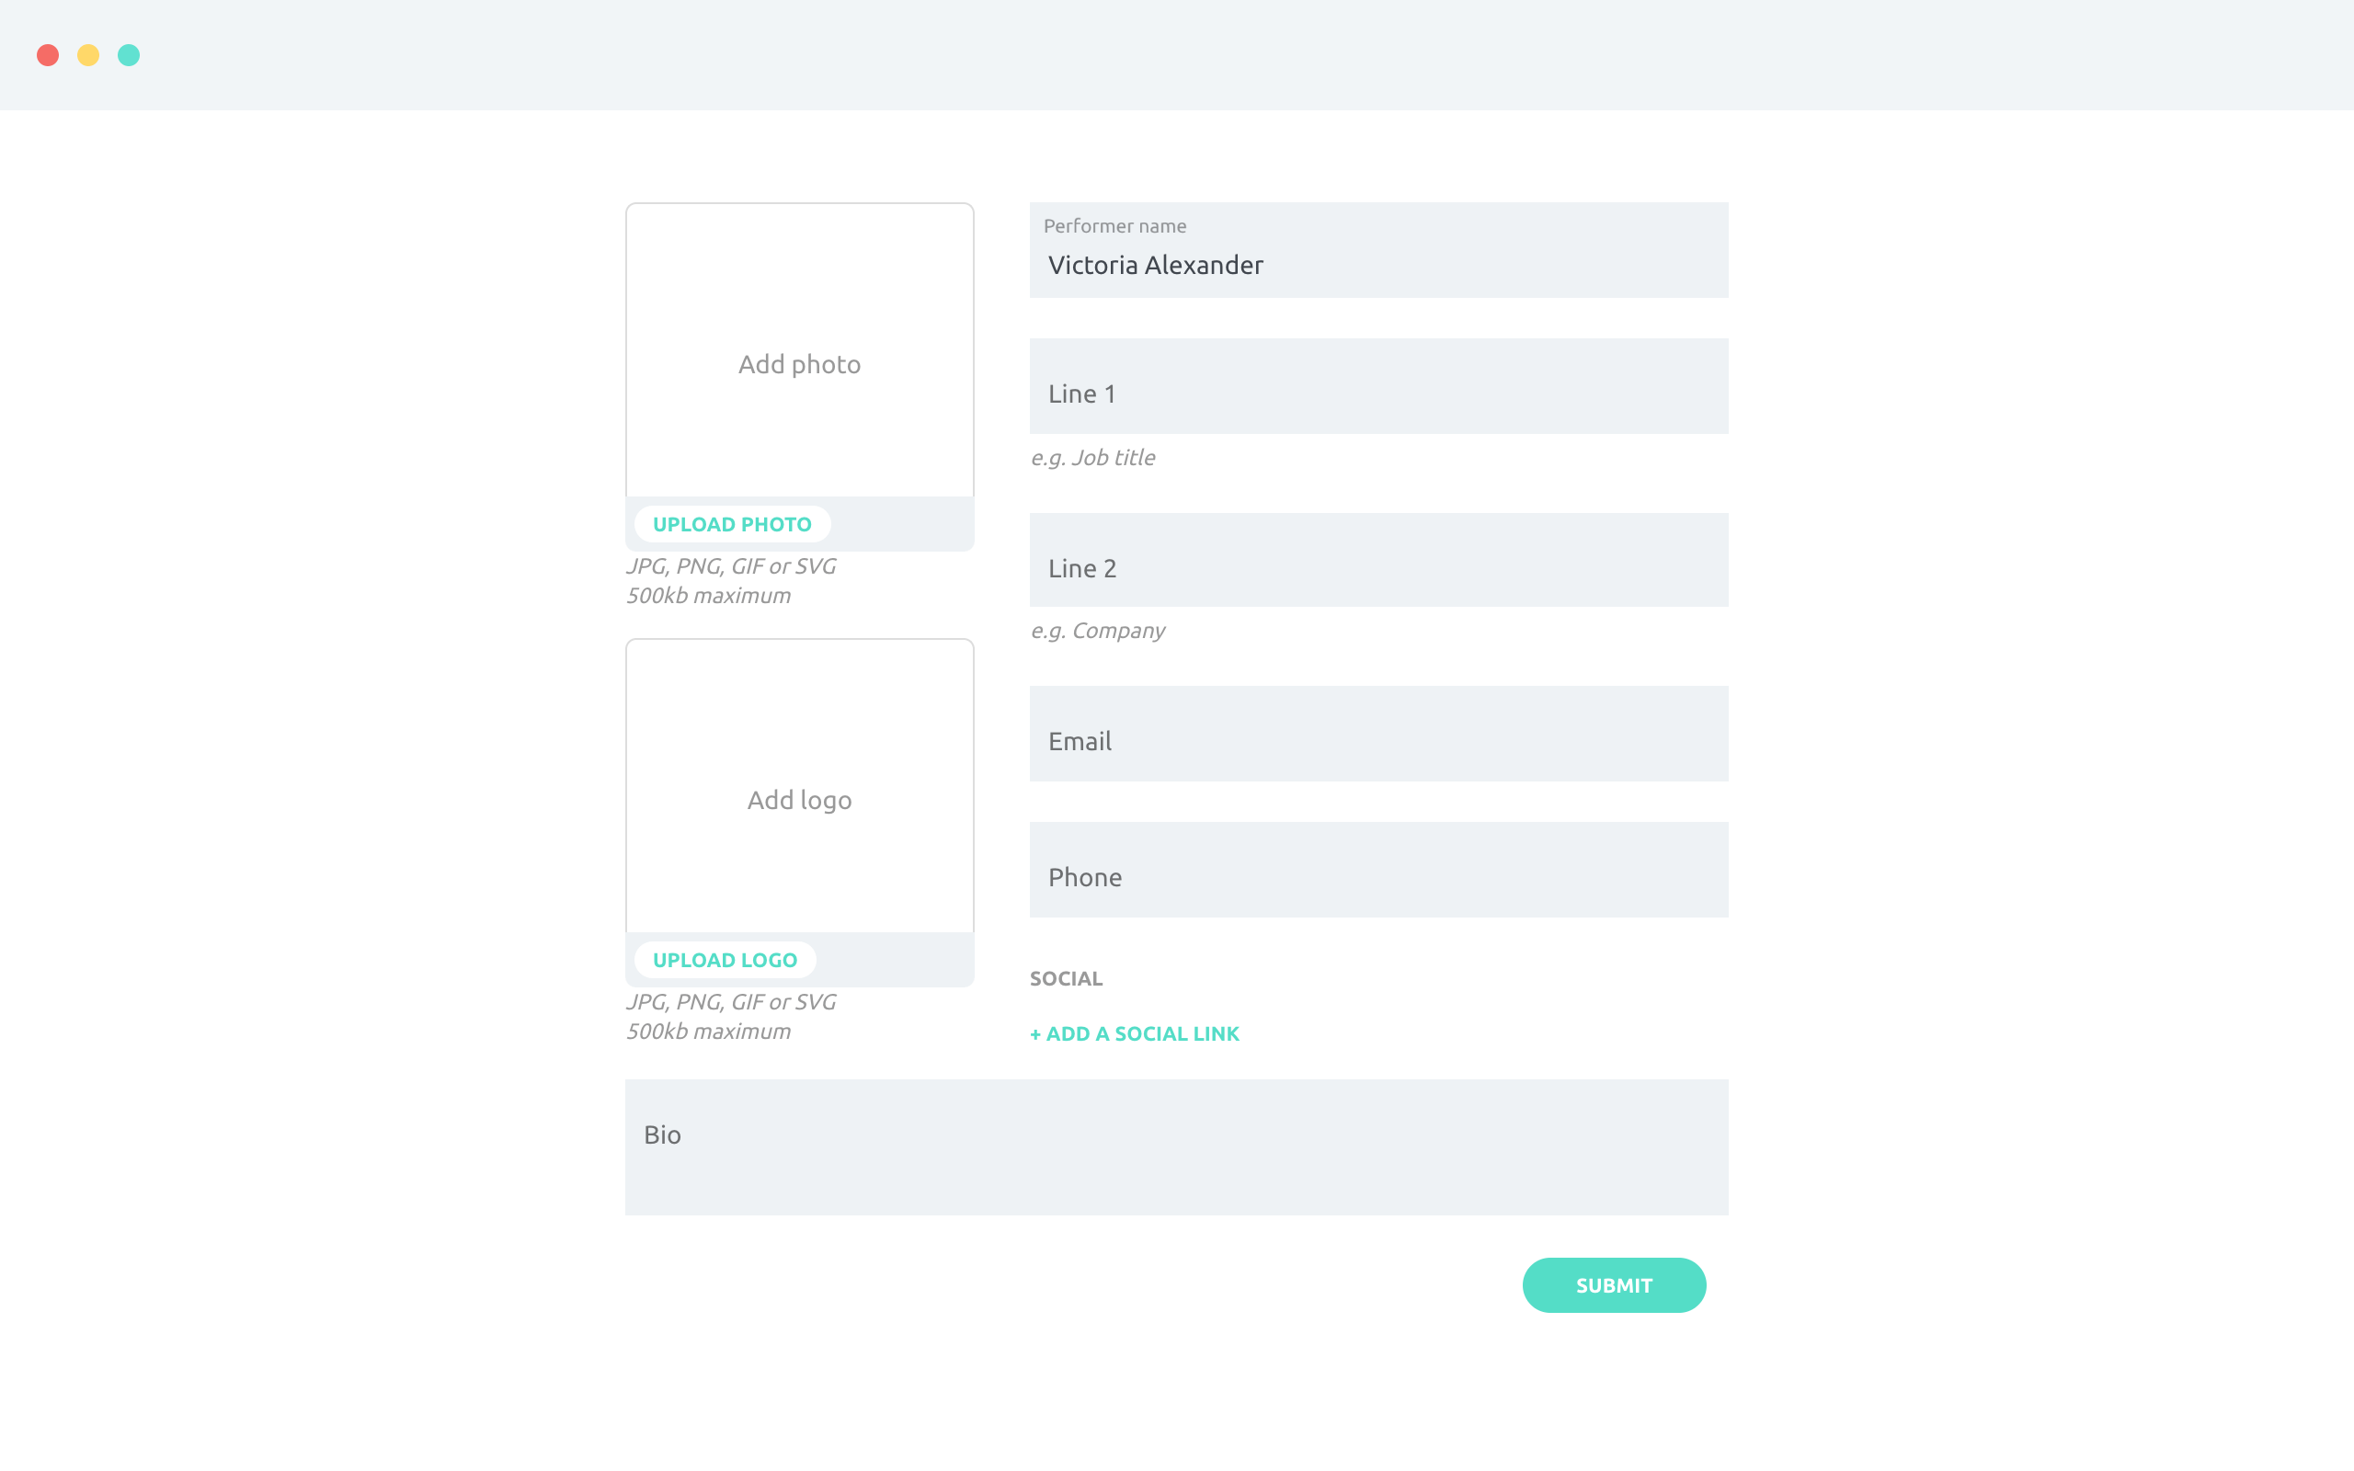Focus the Performer name field
Screen dimensions: 2354x1471
(1378, 250)
